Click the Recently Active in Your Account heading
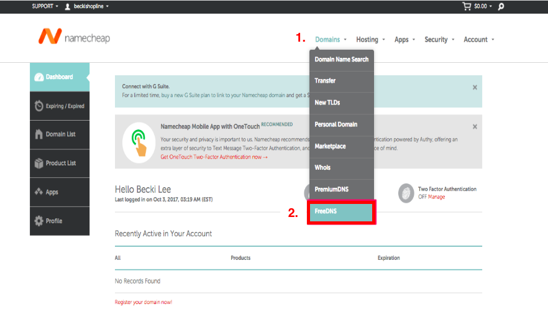This screenshot has width=548, height=314. pyautogui.click(x=163, y=234)
